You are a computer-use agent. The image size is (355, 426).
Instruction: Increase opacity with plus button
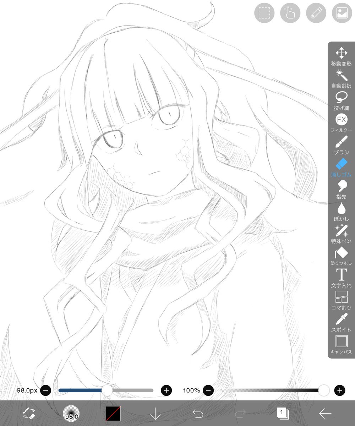point(340,390)
